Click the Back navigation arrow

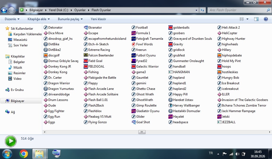[x=4, y=10]
